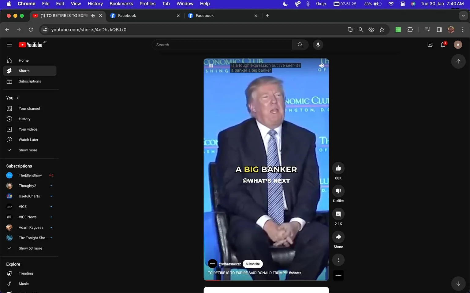
Task: Expand Show 53 more subscriptions
Action: (30, 248)
